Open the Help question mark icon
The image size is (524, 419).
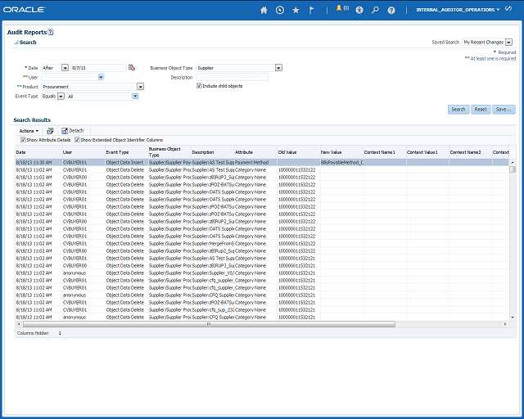(391, 10)
